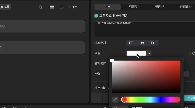This screenshot has width=195, height=108.
Task: Switch to the stacked list view icon
Action: click(x=52, y=7)
